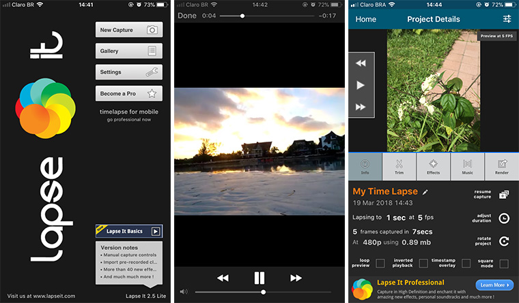Tap Preview at 5 FPS label
519x303 pixels.
496,36
